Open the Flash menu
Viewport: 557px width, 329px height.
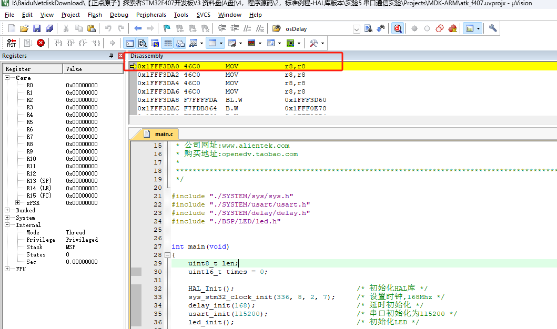coord(95,15)
